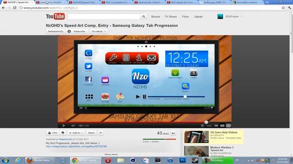Go back with the browser back arrow
The image size is (293, 164).
coord(3,8)
